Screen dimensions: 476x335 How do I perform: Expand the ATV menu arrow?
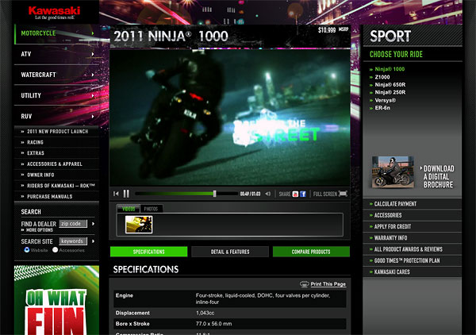[93, 54]
